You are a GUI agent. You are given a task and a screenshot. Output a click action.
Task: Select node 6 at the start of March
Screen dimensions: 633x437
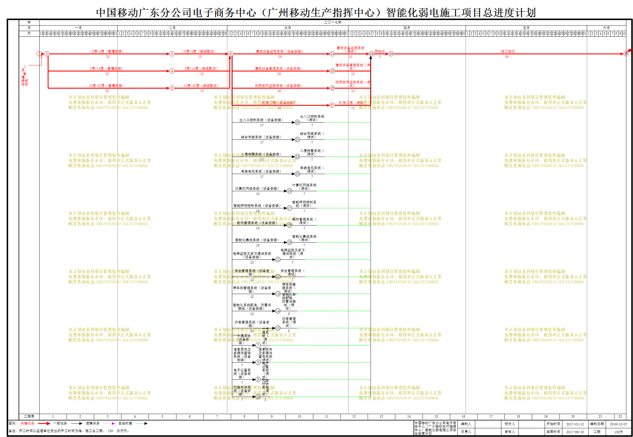click(230, 54)
